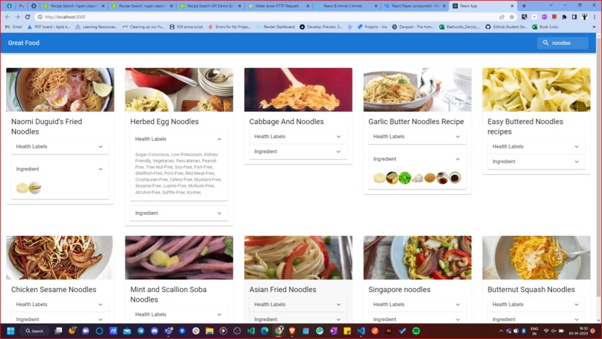Open Microsoft Edge from the taskbar
The height and width of the screenshot is (339, 602).
tap(264, 331)
